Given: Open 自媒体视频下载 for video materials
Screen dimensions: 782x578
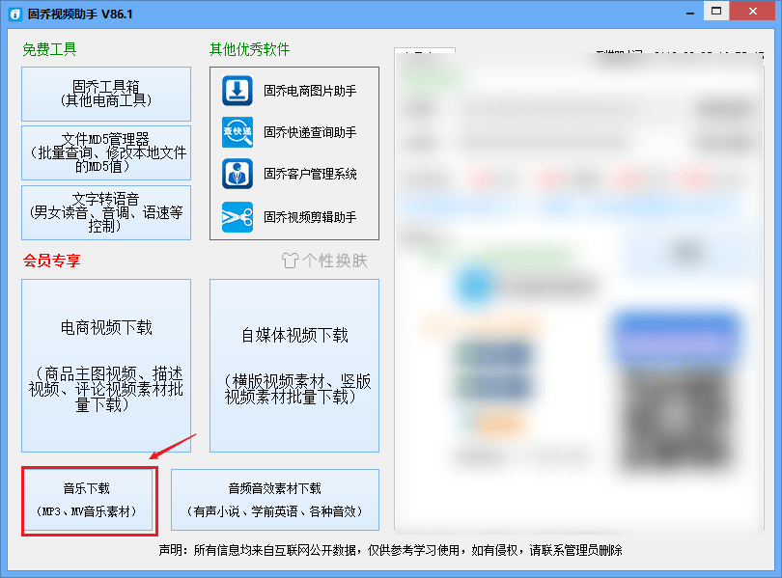Looking at the screenshot, I should coord(293,367).
